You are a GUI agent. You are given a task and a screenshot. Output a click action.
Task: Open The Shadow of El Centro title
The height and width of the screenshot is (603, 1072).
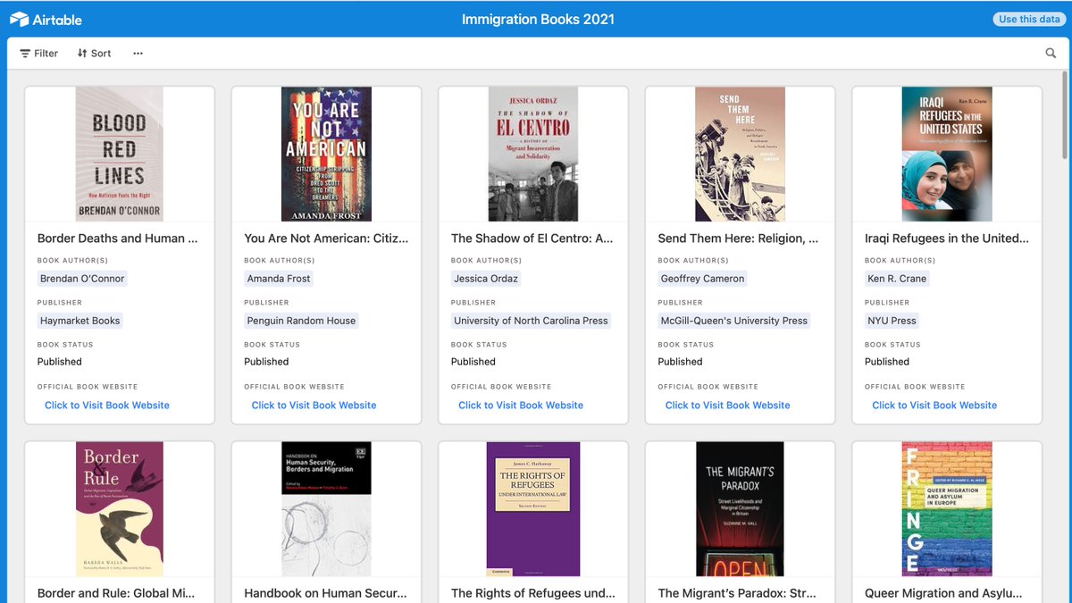click(x=532, y=239)
